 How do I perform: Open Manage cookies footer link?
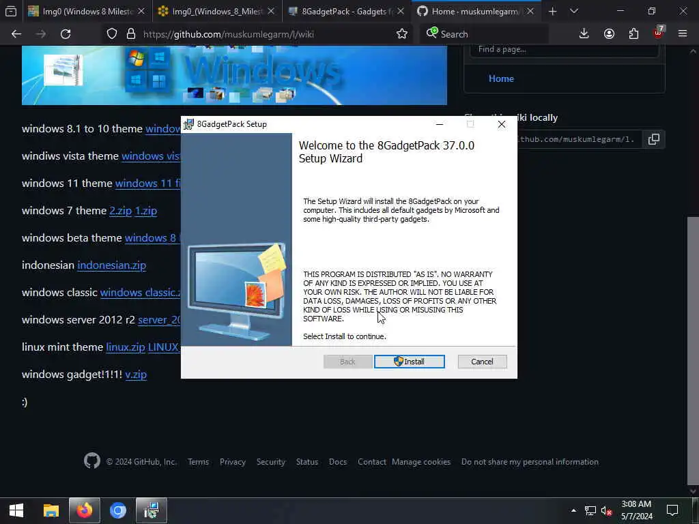[x=420, y=462]
